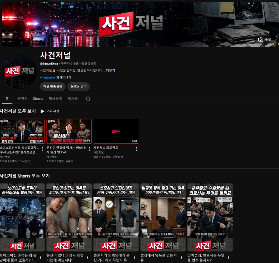The height and width of the screenshot is (263, 279).
Task: Open Short thumbnail 변호사가 의뢰인에게 문신 가리라고
Action: [x=116, y=217]
